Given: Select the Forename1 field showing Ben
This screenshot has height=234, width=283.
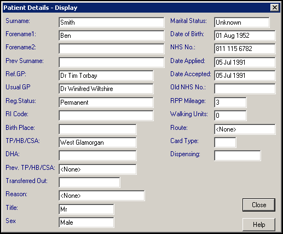Looking at the screenshot, I should 112,36.
